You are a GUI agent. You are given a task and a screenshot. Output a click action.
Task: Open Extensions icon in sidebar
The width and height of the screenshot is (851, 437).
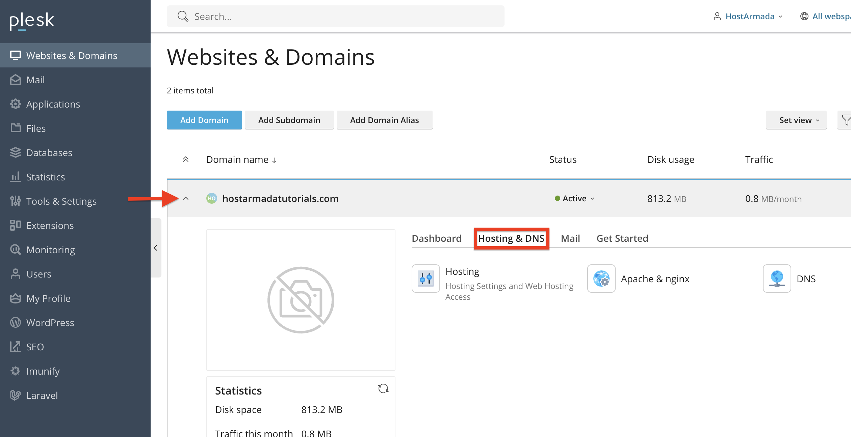[16, 225]
